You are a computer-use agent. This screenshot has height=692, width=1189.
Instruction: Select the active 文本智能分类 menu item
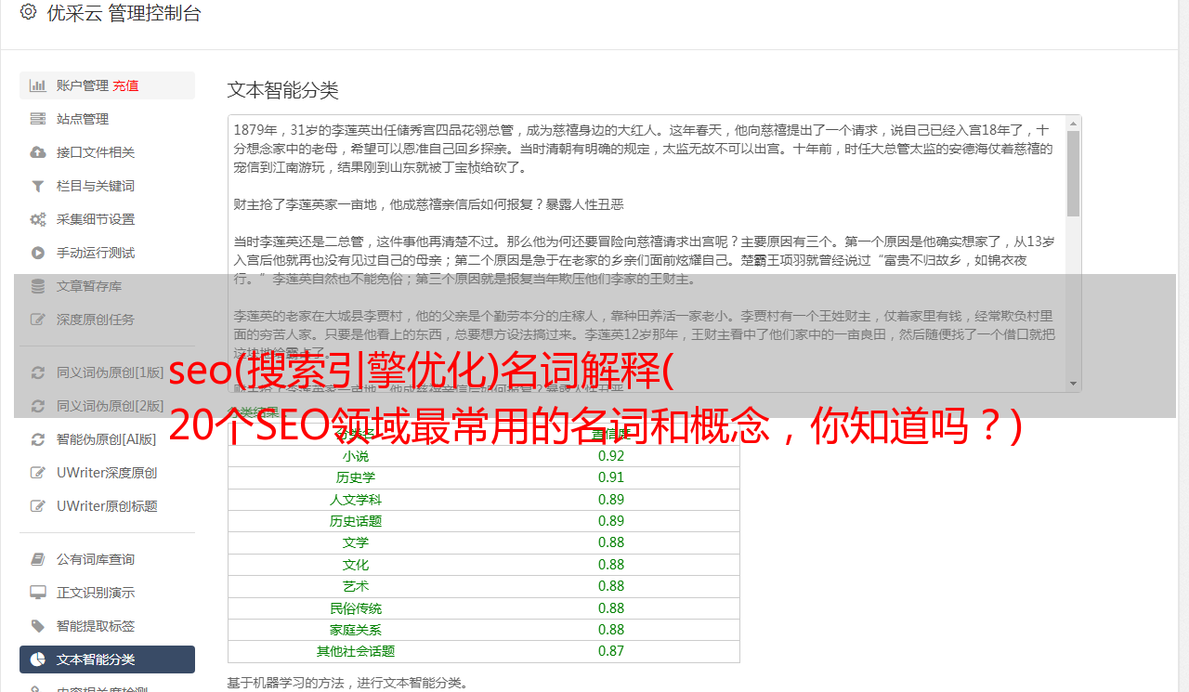[x=107, y=659]
